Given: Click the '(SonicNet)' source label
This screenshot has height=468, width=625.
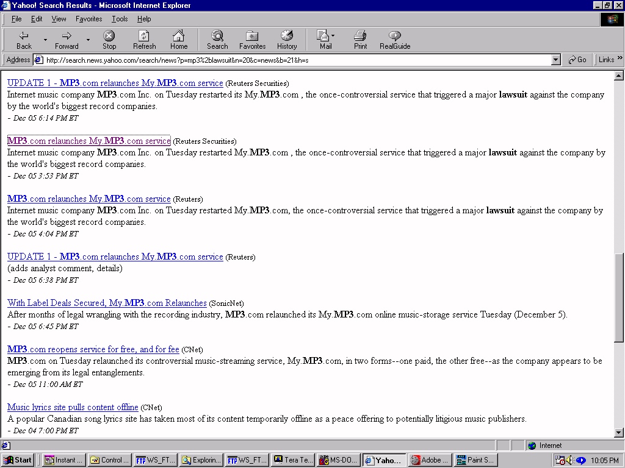Looking at the screenshot, I should 226,303.
